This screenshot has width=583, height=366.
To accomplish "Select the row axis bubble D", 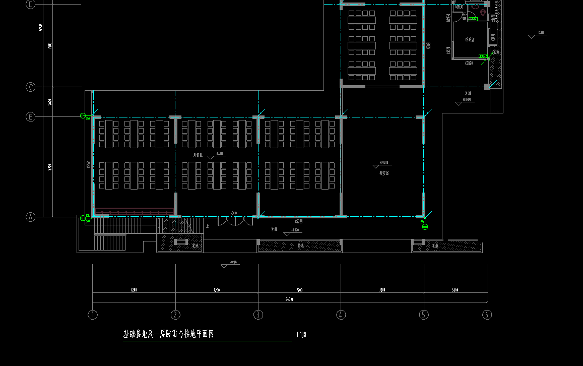I will point(30,5).
